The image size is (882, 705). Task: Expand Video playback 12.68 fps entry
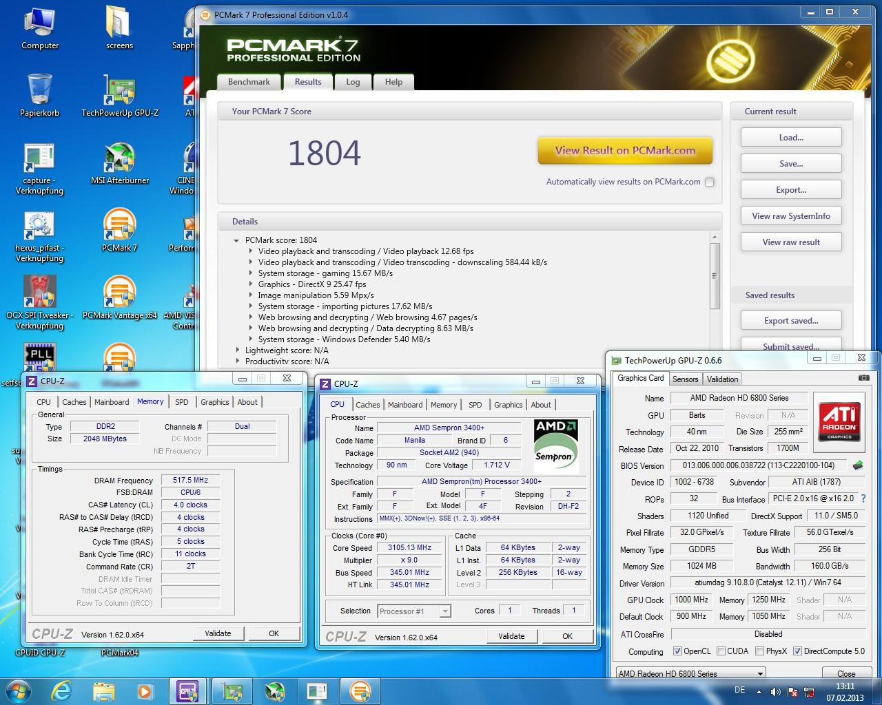coord(251,251)
